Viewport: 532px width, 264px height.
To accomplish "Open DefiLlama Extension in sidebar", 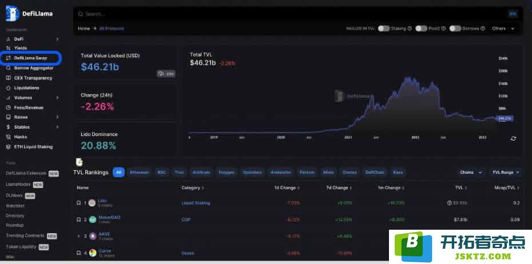I will point(26,173).
